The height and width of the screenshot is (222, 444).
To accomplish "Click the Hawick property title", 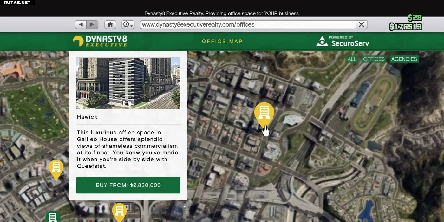I will pyautogui.click(x=87, y=117).
